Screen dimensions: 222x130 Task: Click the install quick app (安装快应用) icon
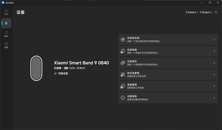[123, 40]
